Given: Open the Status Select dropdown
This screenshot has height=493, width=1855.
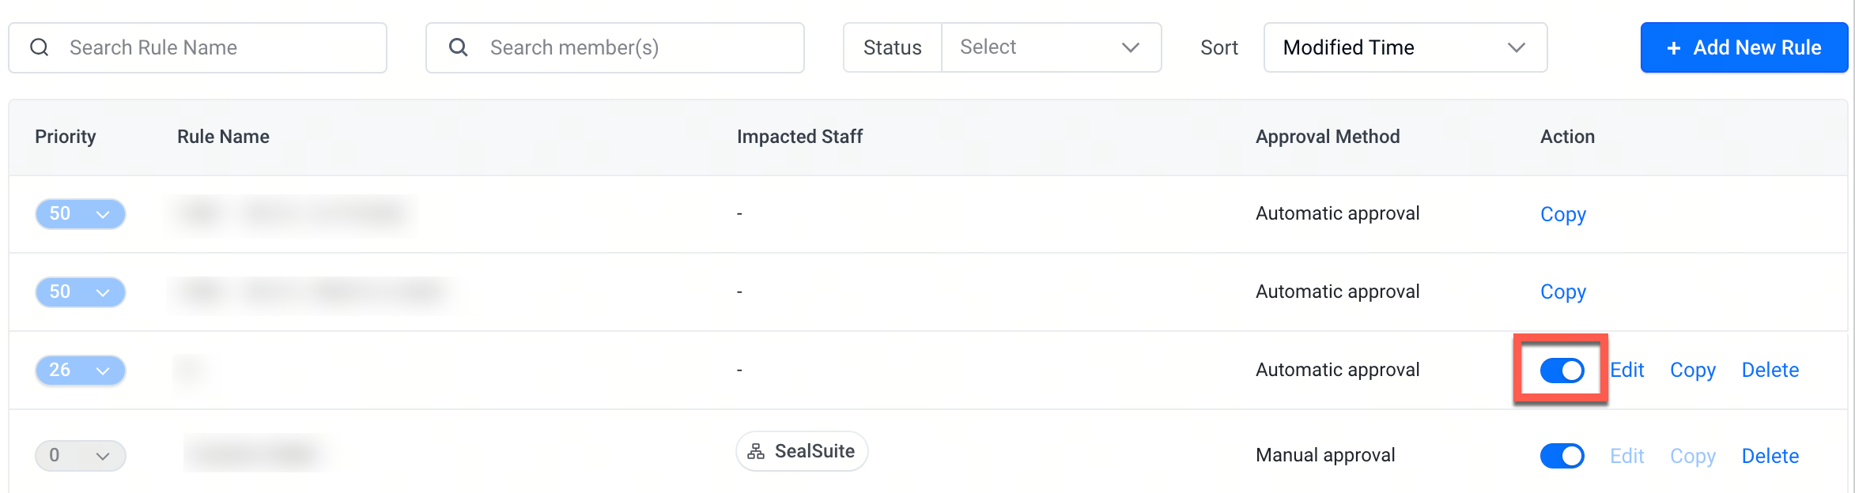Looking at the screenshot, I should [1051, 47].
